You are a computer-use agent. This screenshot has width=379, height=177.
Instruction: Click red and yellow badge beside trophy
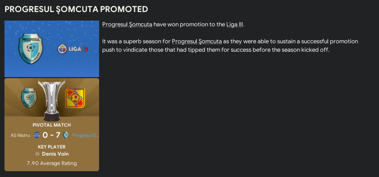[x=75, y=98]
